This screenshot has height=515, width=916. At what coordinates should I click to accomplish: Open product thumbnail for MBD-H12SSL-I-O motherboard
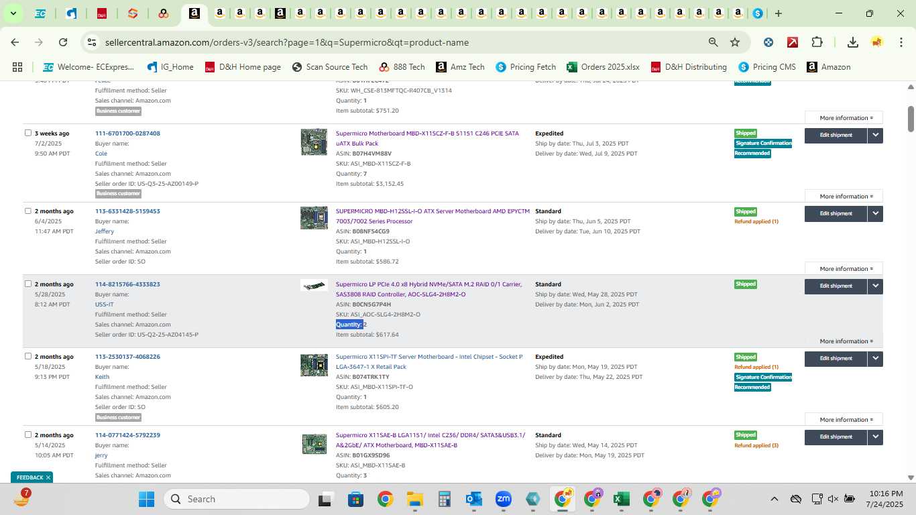pos(314,218)
